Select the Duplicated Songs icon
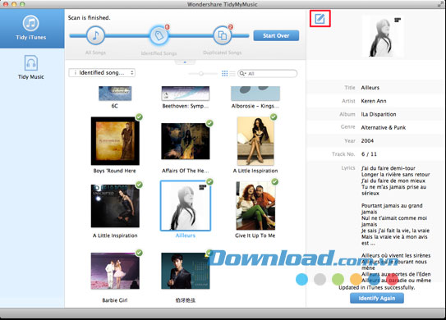Image resolution: width=446 pixels, height=320 pixels. [222, 35]
